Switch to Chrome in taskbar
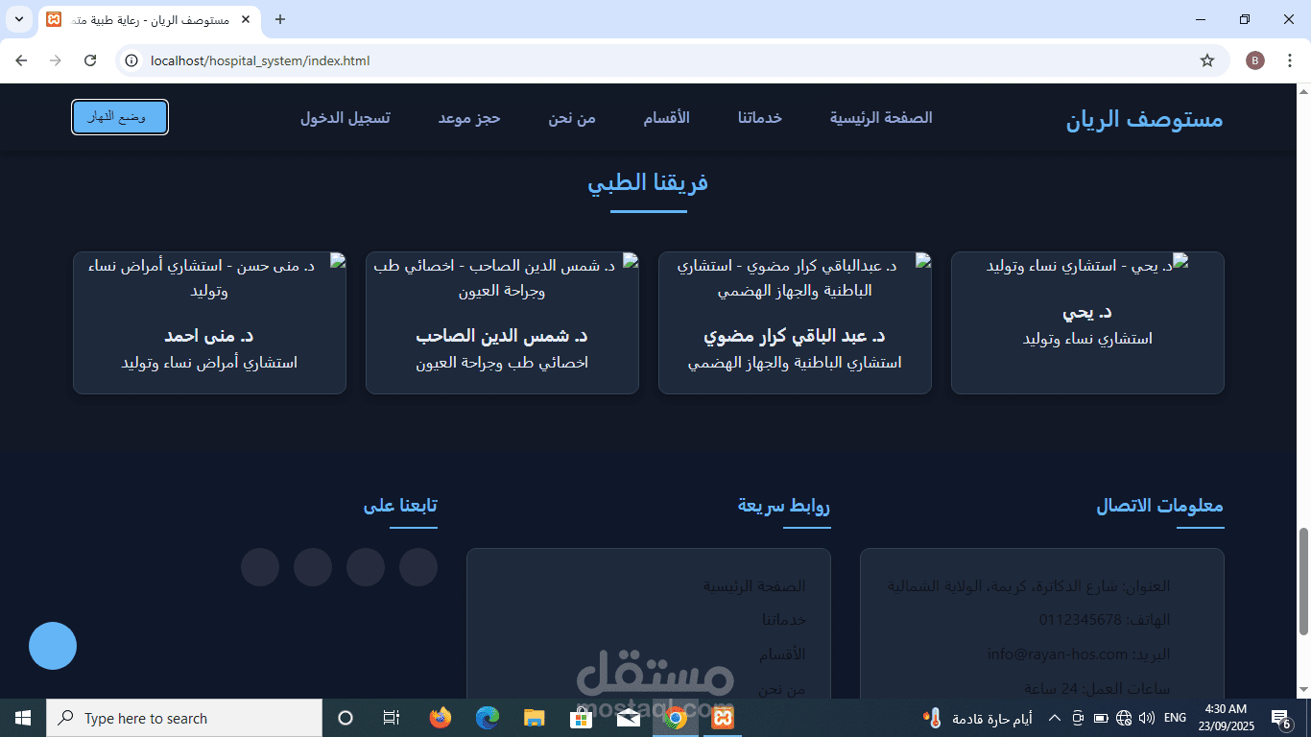The image size is (1311, 737). click(676, 718)
